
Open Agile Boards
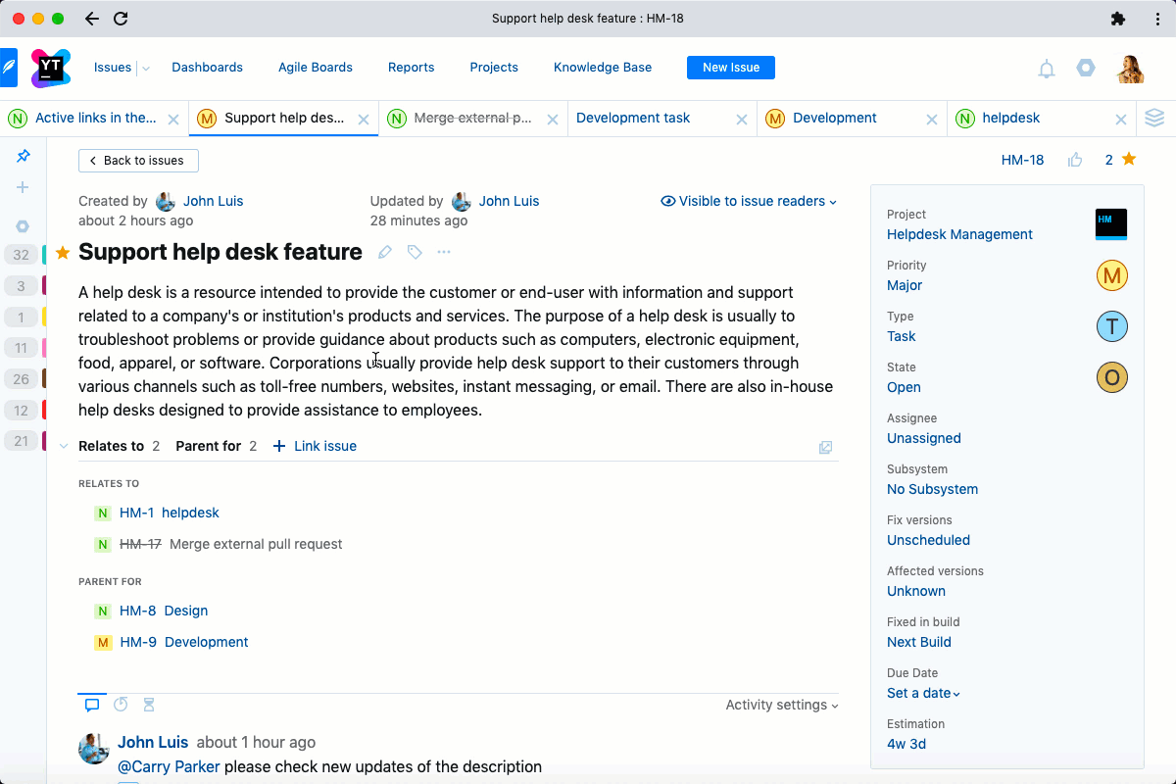316,68
